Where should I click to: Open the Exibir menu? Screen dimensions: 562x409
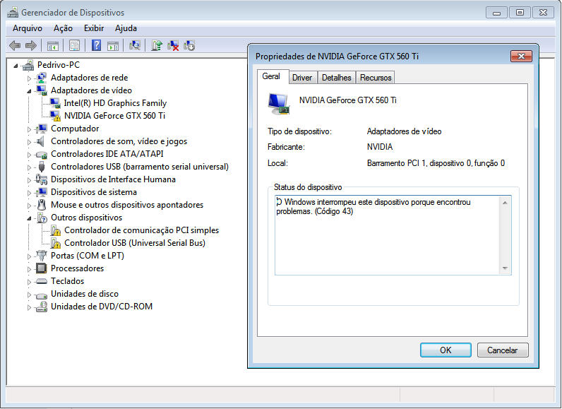click(93, 28)
